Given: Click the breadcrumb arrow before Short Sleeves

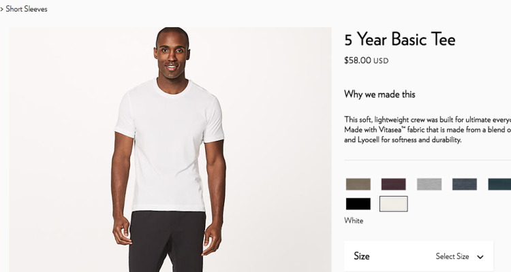Looking at the screenshot, I should click(1, 10).
